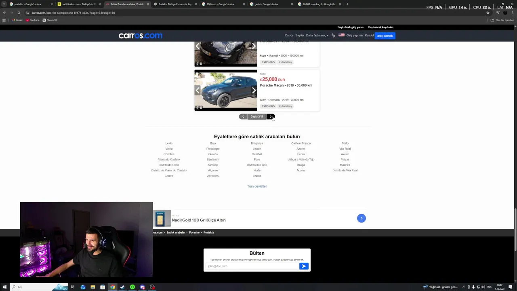Select the Coimbra district link
Viewport: 517px width, 291px height.
coord(169,154)
